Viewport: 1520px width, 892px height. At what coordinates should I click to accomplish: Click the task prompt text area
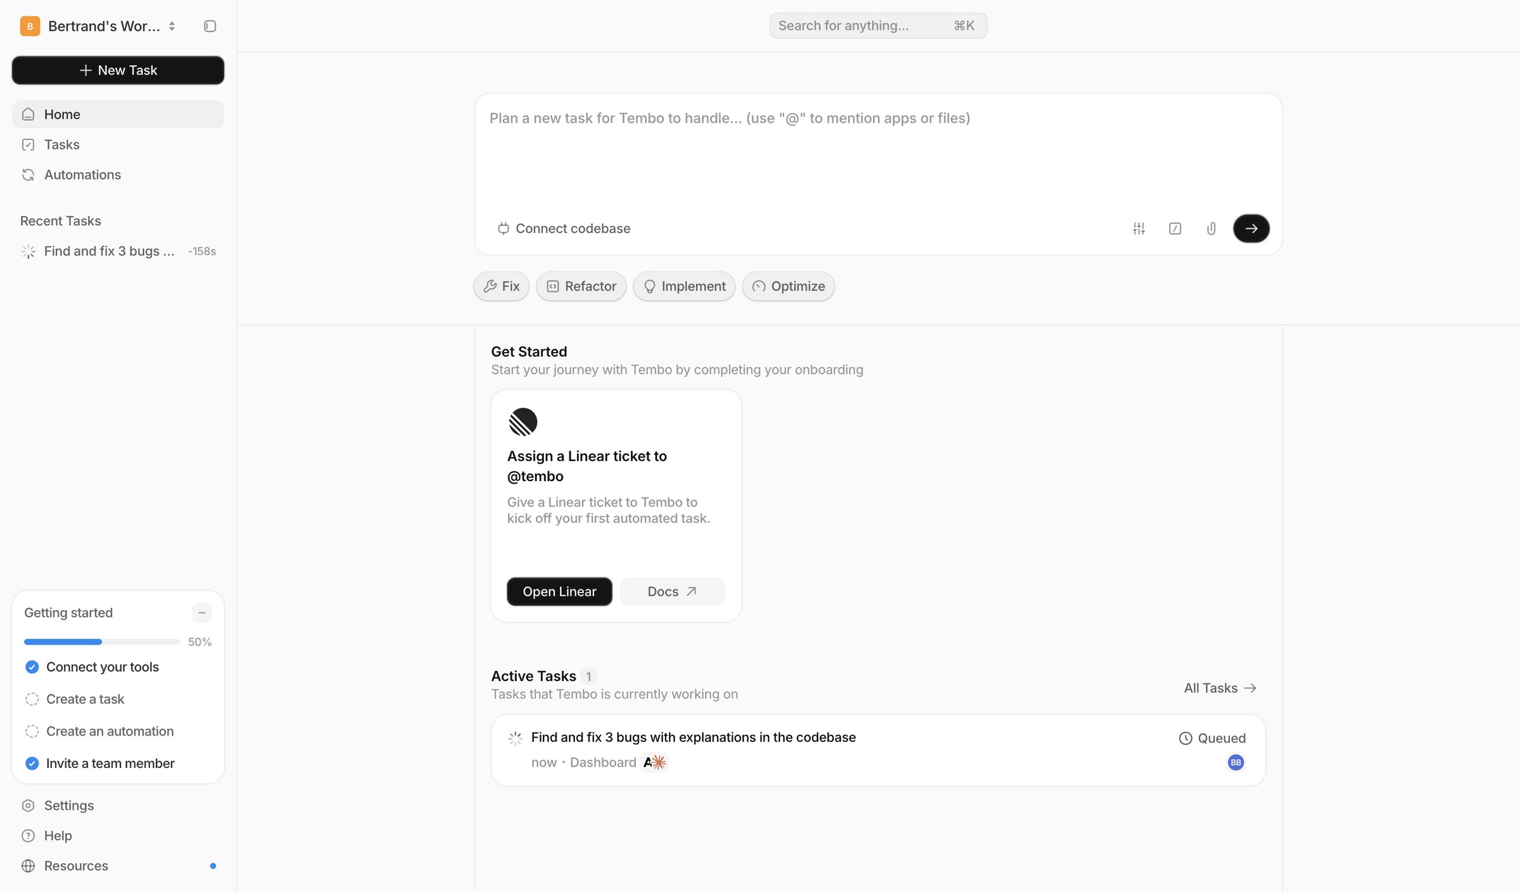point(878,152)
